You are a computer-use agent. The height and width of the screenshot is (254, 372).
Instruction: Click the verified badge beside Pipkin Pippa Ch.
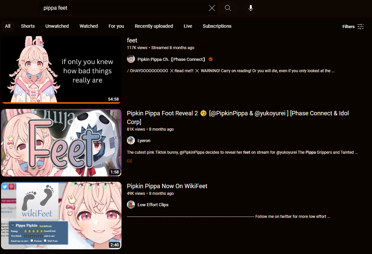211,59
